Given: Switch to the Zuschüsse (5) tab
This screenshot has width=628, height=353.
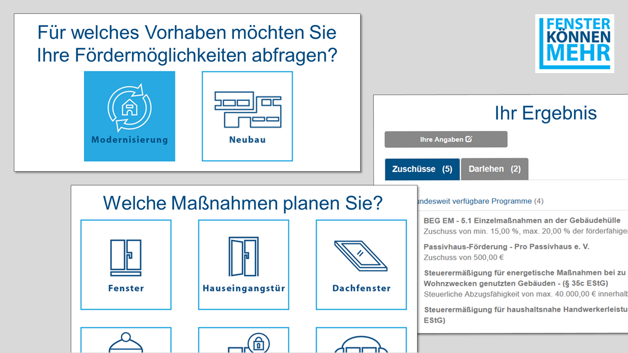Looking at the screenshot, I should tap(422, 169).
